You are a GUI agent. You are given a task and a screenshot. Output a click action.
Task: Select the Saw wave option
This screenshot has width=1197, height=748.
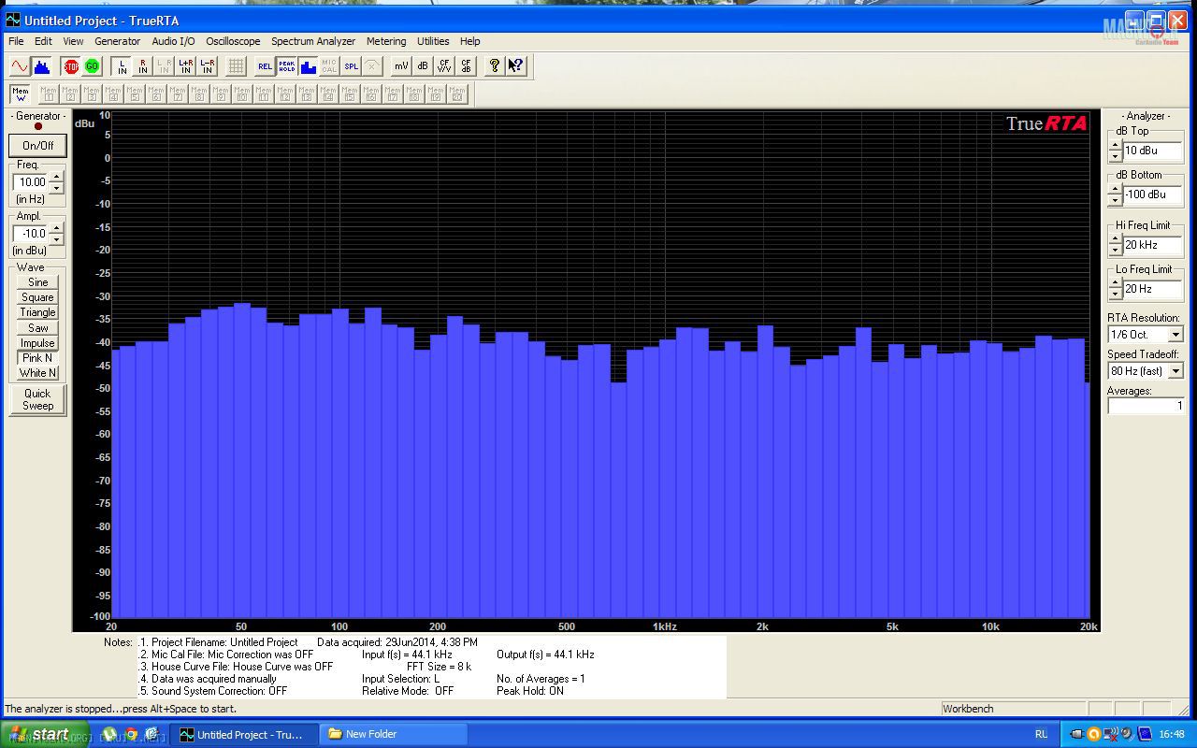click(x=38, y=328)
